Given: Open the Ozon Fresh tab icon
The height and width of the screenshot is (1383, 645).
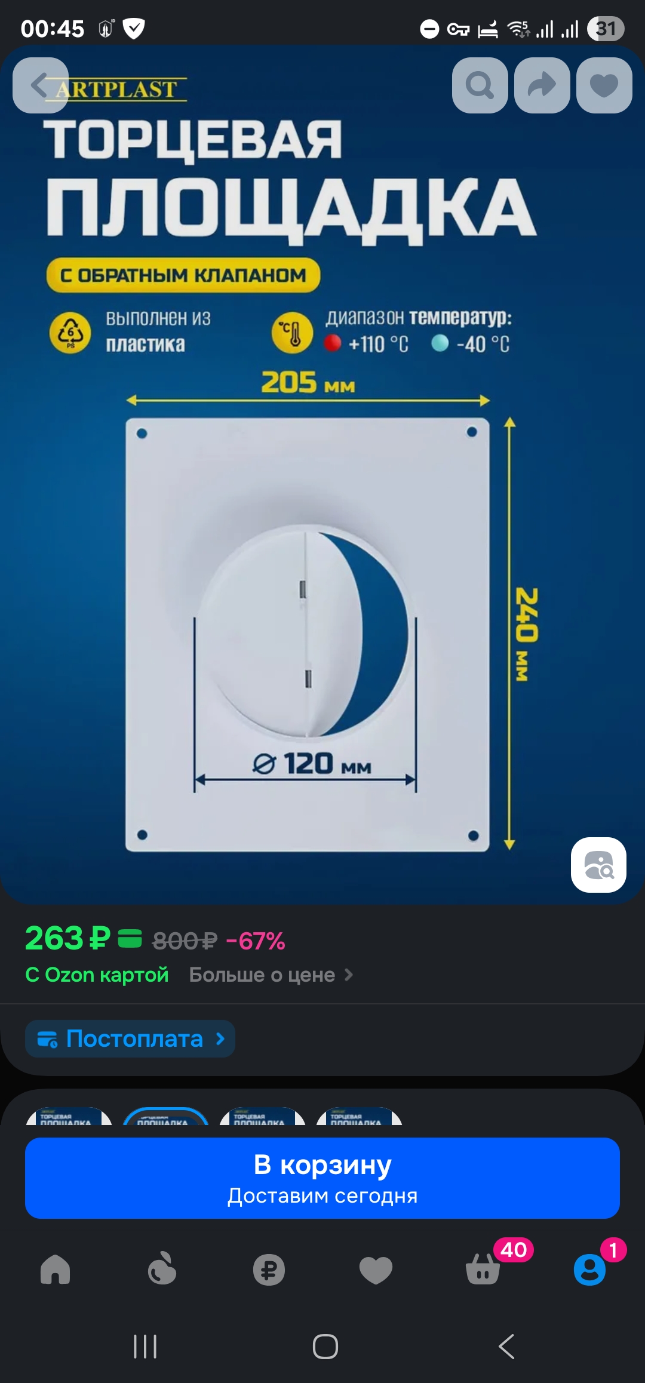Looking at the screenshot, I should pyautogui.click(x=162, y=1269).
